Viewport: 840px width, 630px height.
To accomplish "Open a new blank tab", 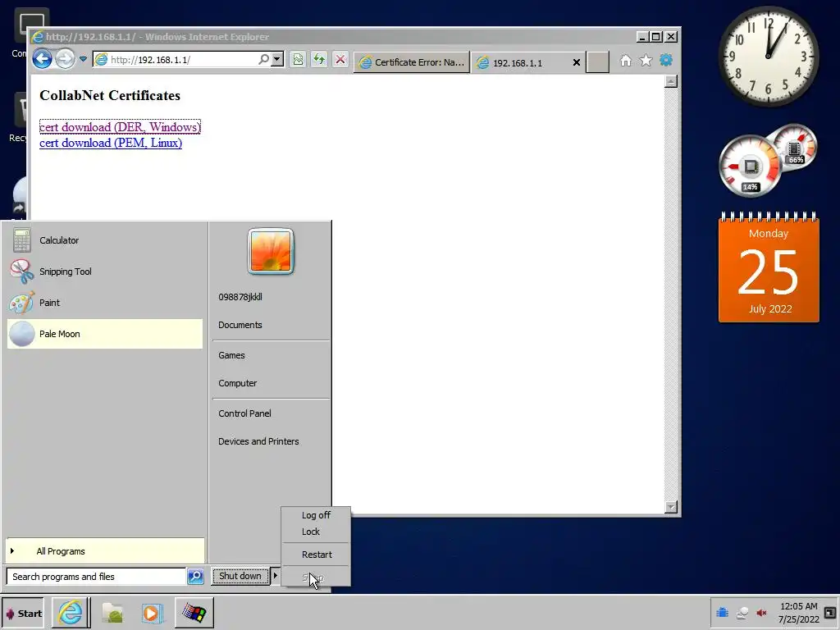I will (597, 62).
